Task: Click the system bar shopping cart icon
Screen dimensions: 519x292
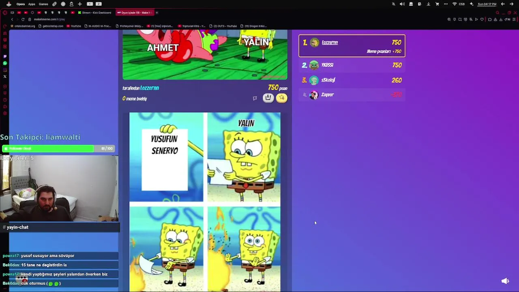Action: click(437, 4)
